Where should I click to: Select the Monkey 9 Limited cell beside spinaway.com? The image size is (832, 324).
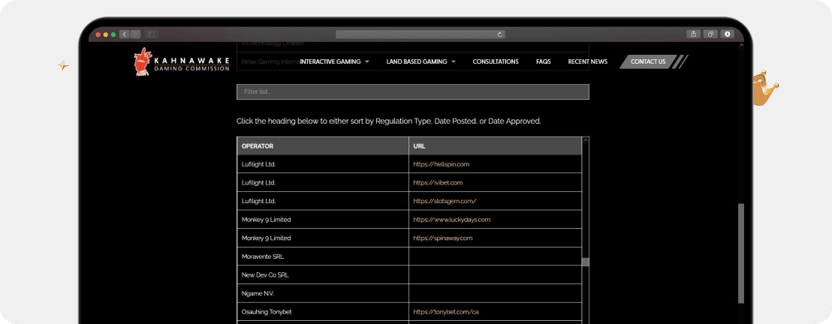(323, 238)
